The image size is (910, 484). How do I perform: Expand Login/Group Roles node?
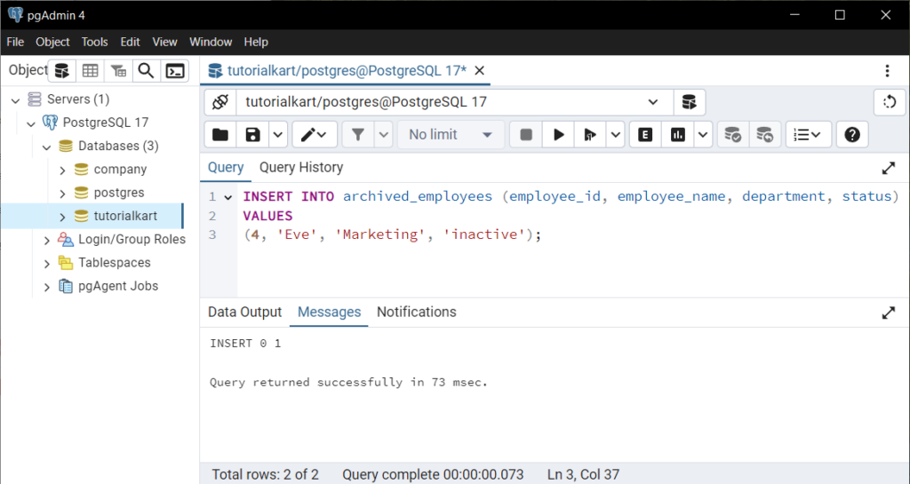click(47, 240)
